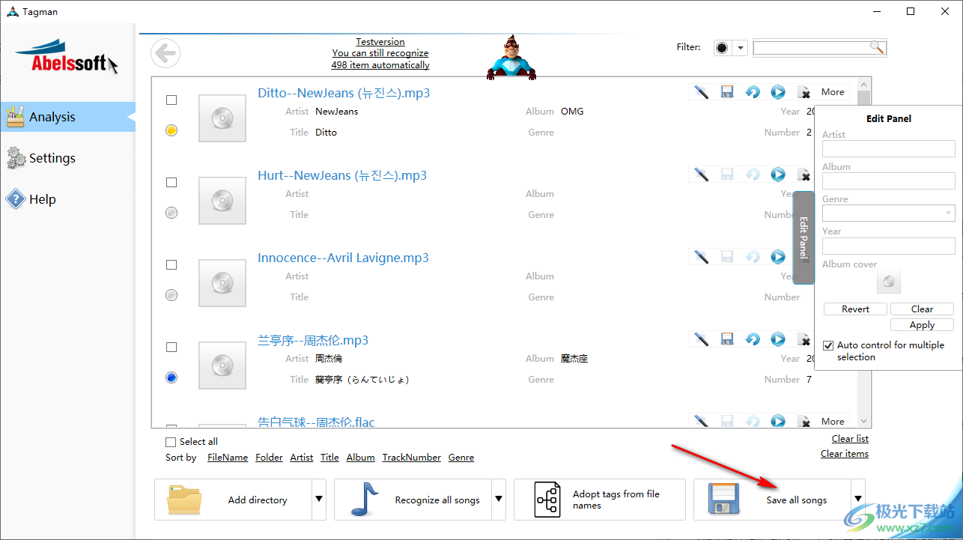Sort the list by Title

[x=329, y=458]
